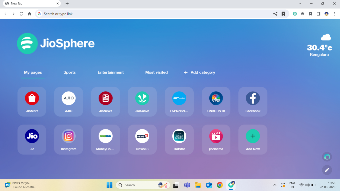Screen dimensions: 340x191
Task: Open the bookmarks toolbar icon
Action: coord(310,14)
